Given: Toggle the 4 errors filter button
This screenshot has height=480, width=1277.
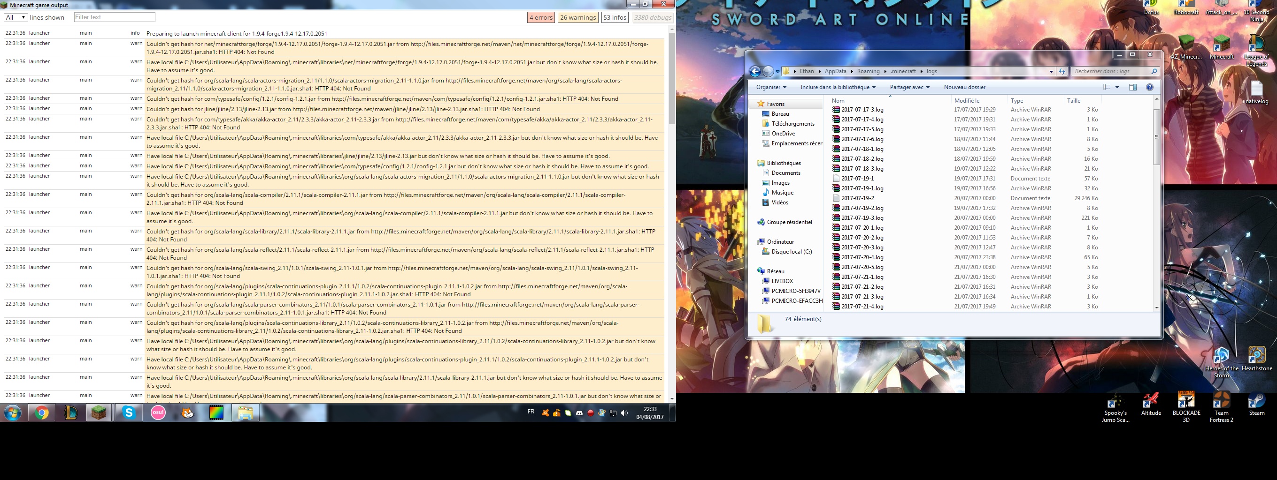Looking at the screenshot, I should click(541, 17).
